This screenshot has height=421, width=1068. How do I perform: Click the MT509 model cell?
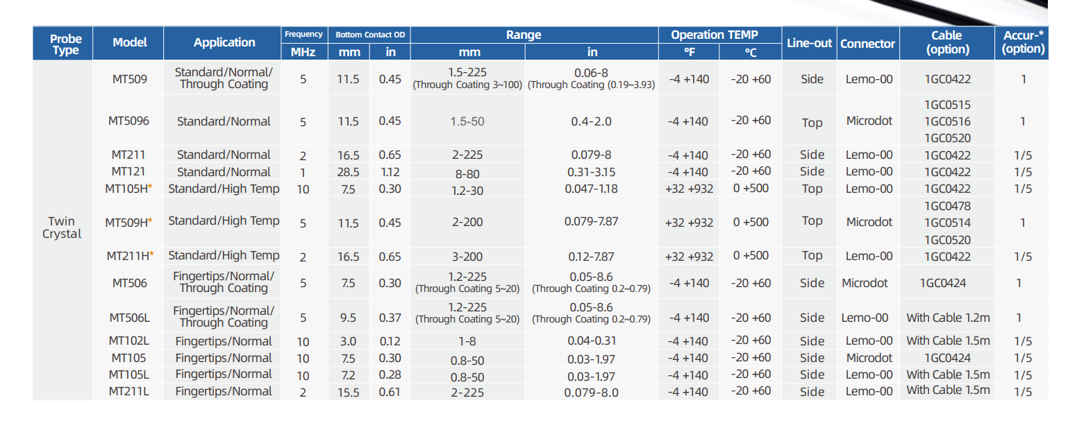pos(129,79)
